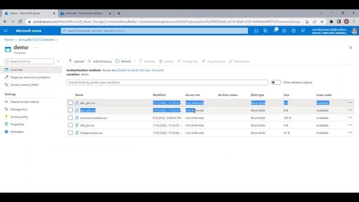Open the AccessoriesSales.csv blob
This screenshot has width=359, height=202.
(x=94, y=118)
